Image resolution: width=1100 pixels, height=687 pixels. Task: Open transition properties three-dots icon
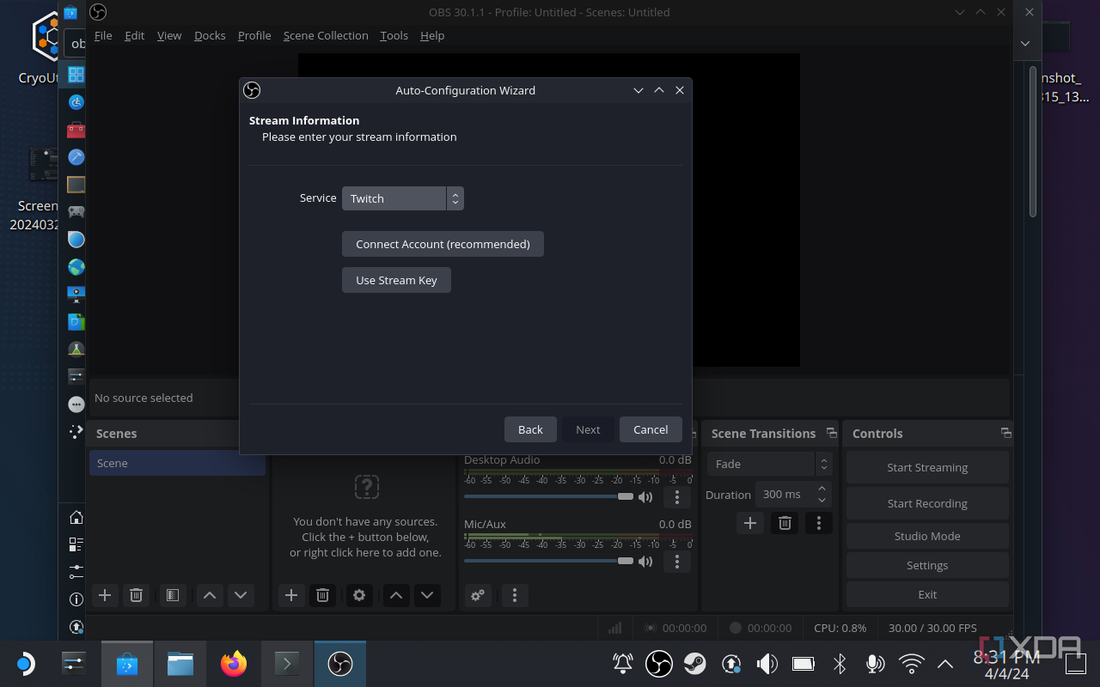tap(819, 523)
